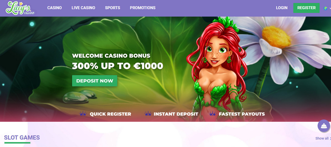Image resolution: width=331 pixels, height=147 pixels.
Task: Open the Casino menu item
Action: (54, 8)
